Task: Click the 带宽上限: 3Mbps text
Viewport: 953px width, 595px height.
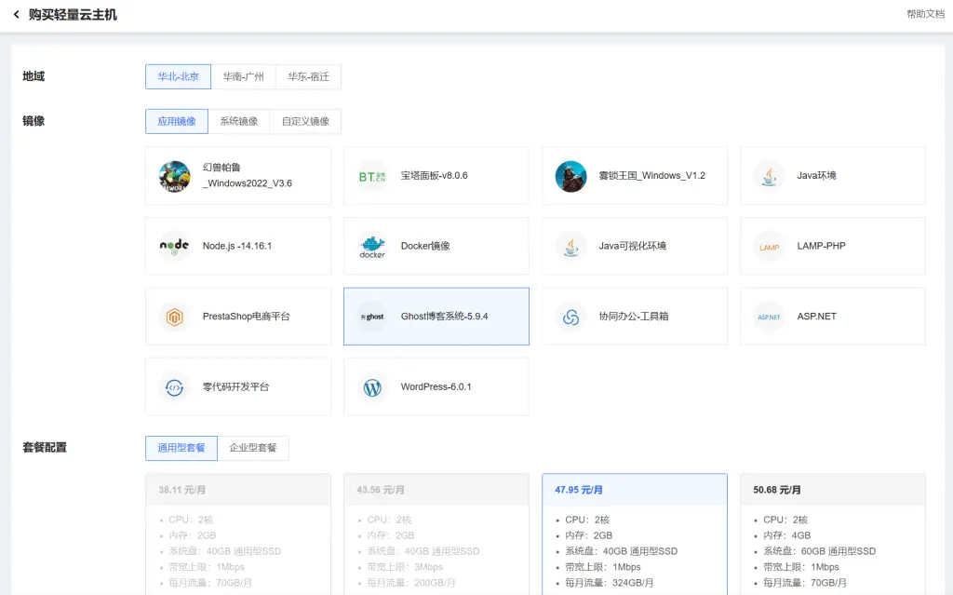Action: 405,567
